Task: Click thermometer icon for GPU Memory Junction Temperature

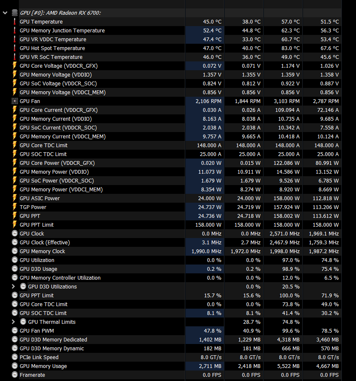Action: [15, 30]
